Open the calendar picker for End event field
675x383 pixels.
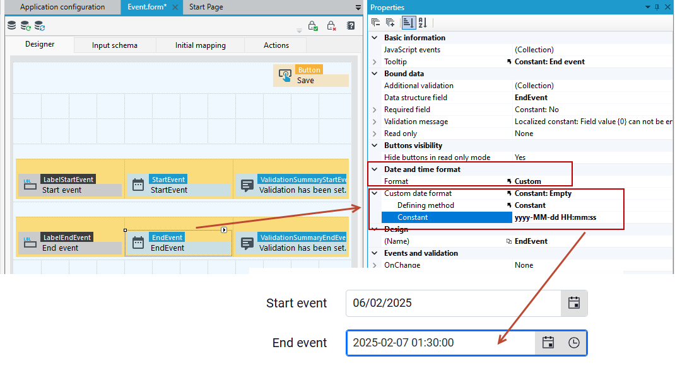coord(548,343)
